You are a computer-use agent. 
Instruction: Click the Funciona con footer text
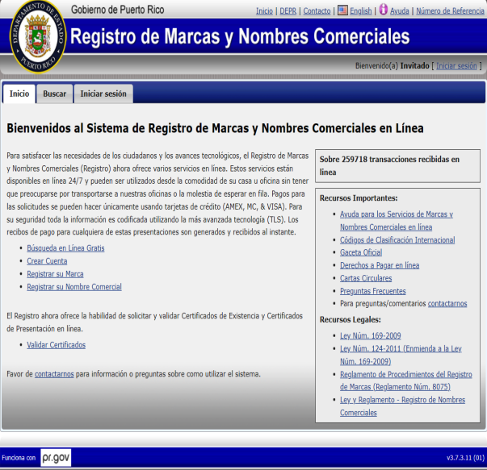coord(19,458)
